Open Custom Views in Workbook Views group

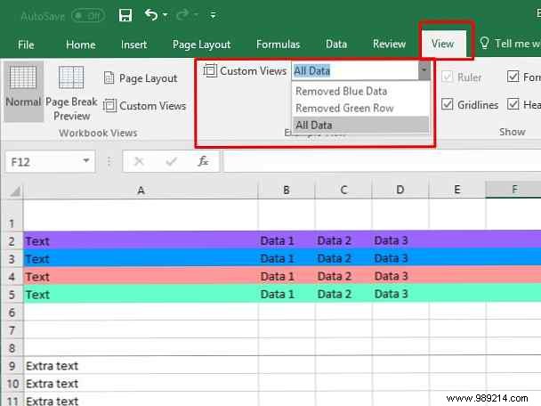pyautogui.click(x=145, y=106)
